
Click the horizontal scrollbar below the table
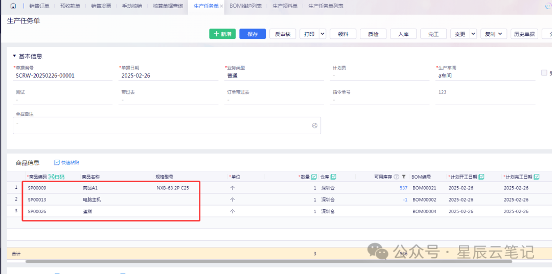click(269, 261)
